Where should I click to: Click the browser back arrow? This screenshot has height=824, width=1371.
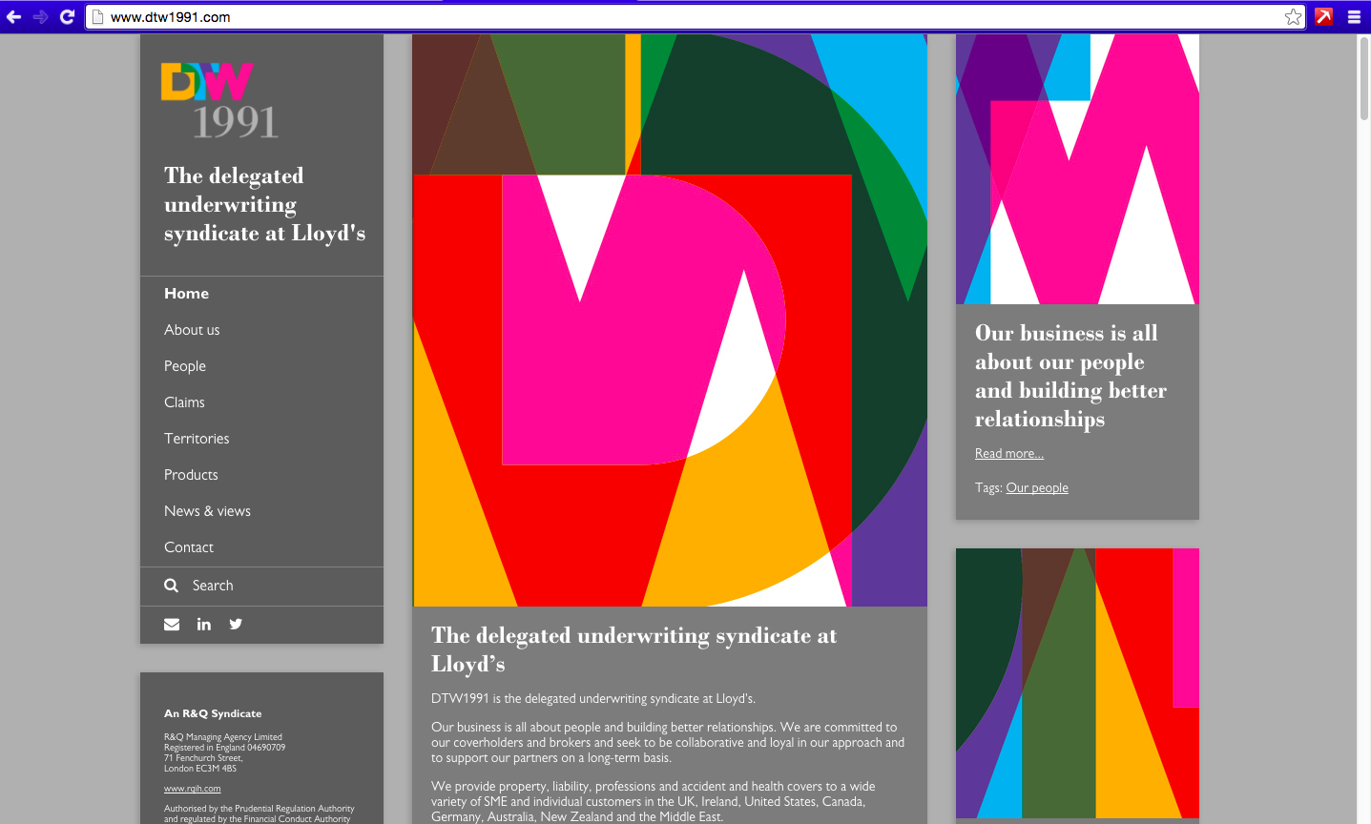pos(13,16)
